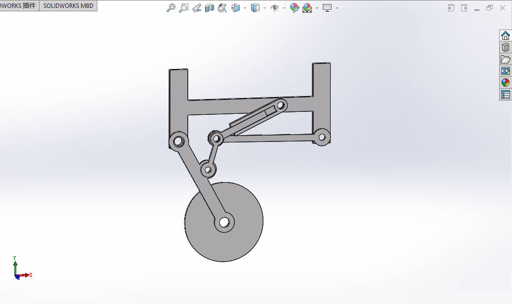Open the Edit Appearance tool
Viewport: 512px width, 304px height.
pos(294,8)
